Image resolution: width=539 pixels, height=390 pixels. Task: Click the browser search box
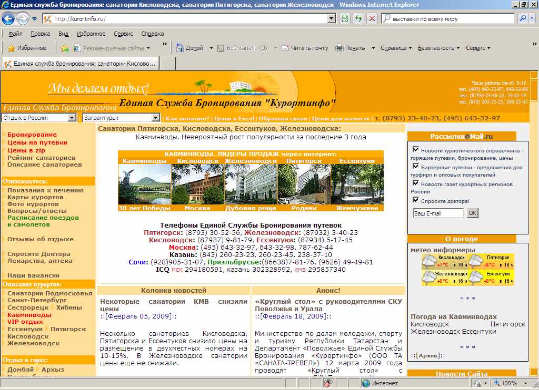[448, 18]
